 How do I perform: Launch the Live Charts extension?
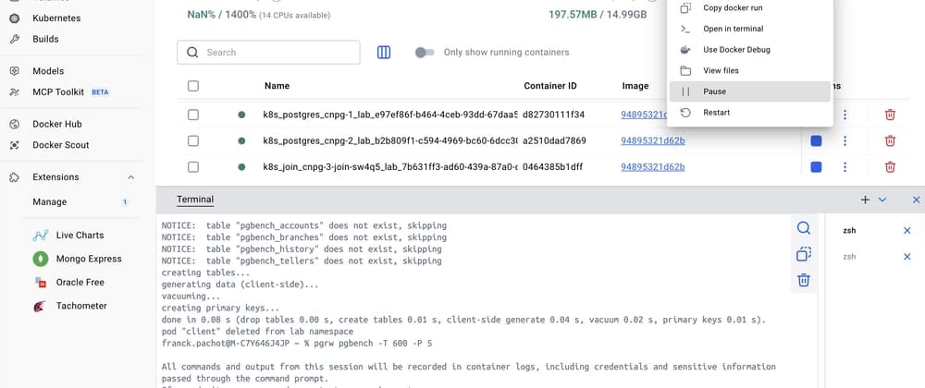(80, 235)
